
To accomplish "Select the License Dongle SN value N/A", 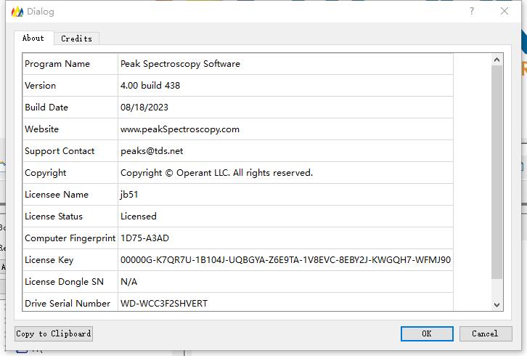I will click(285, 282).
